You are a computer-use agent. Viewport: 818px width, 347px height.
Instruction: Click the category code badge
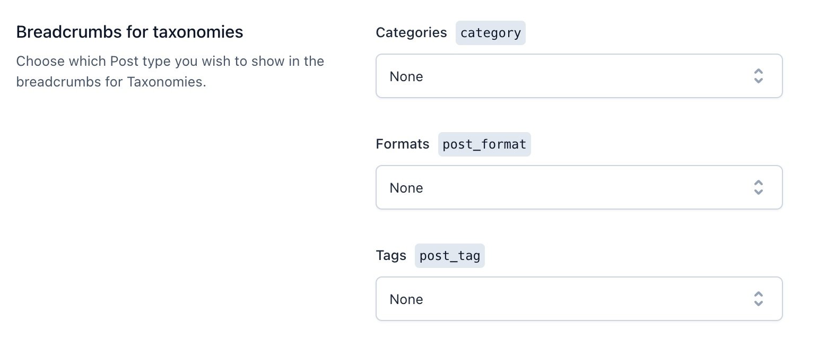pos(490,32)
